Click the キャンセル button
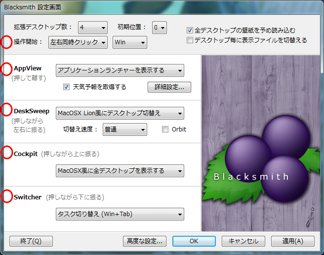 tap(243, 241)
